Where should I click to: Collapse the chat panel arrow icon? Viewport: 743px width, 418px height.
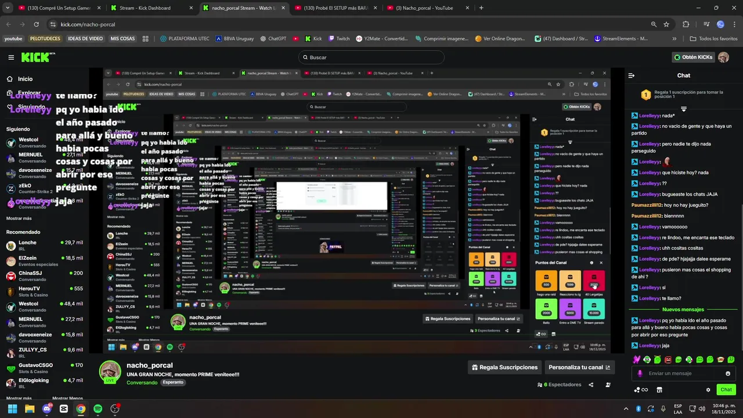(x=632, y=75)
